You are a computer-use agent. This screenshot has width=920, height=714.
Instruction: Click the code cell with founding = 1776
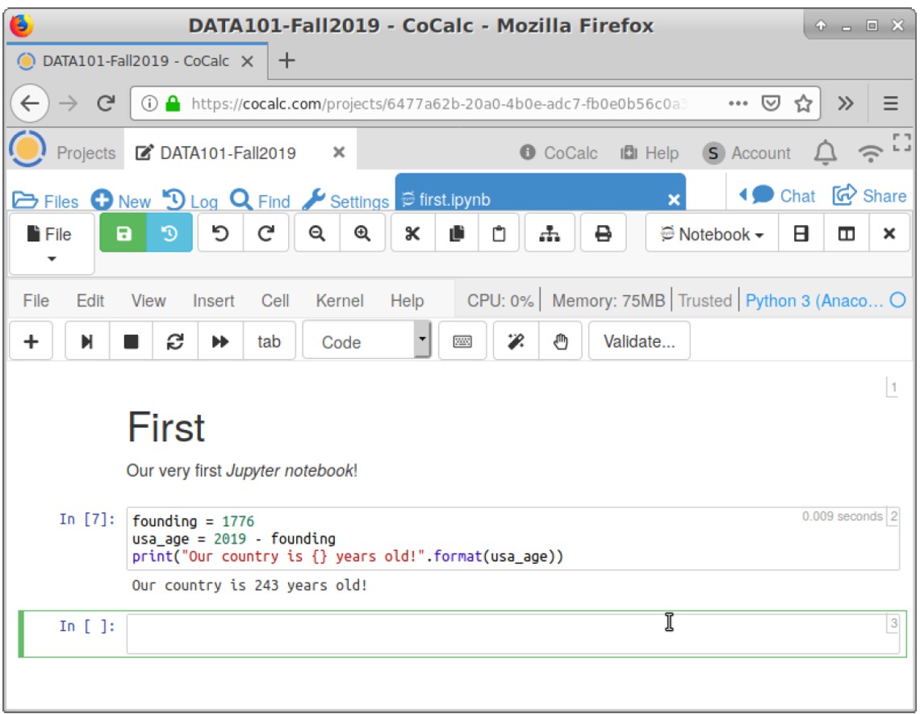coord(512,538)
